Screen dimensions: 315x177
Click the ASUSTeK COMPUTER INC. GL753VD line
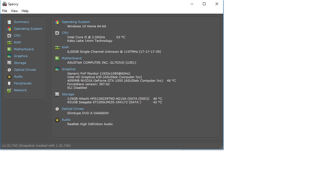pyautogui.click(x=102, y=63)
